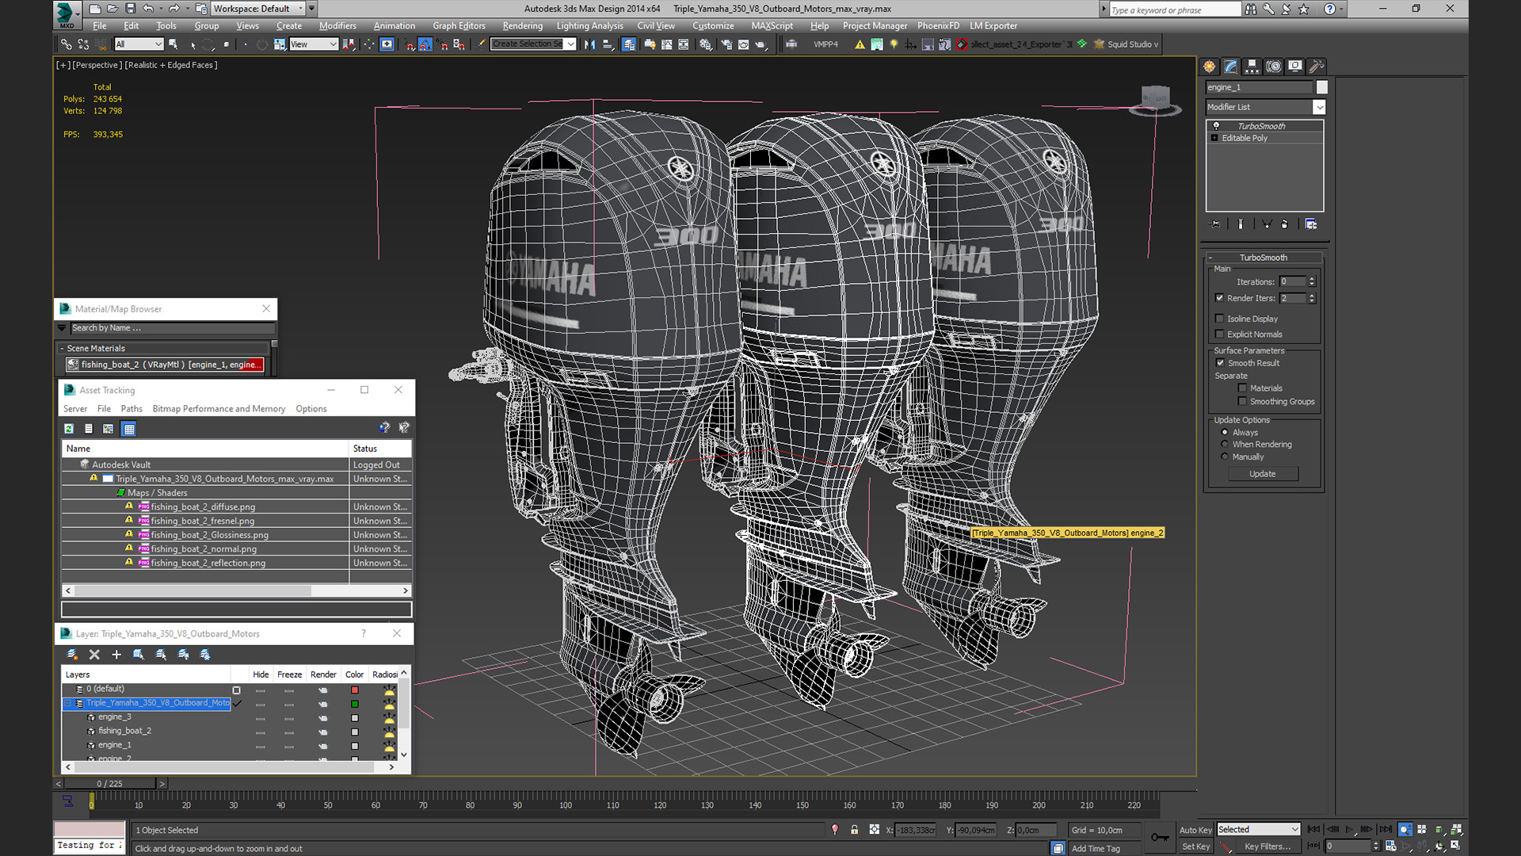Image resolution: width=1521 pixels, height=856 pixels.
Task: Click the Save File icon
Action: pos(130,9)
